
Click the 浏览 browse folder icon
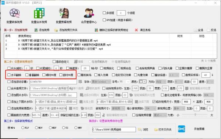[140, 129]
